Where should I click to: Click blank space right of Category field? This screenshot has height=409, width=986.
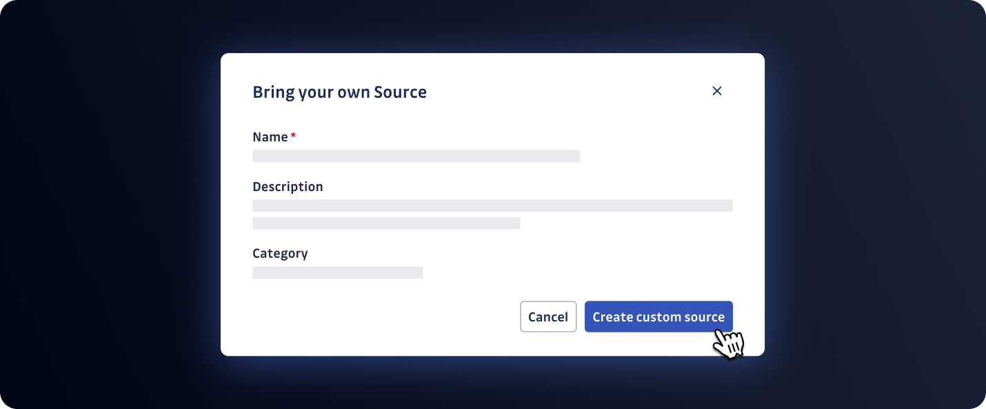[572, 272]
